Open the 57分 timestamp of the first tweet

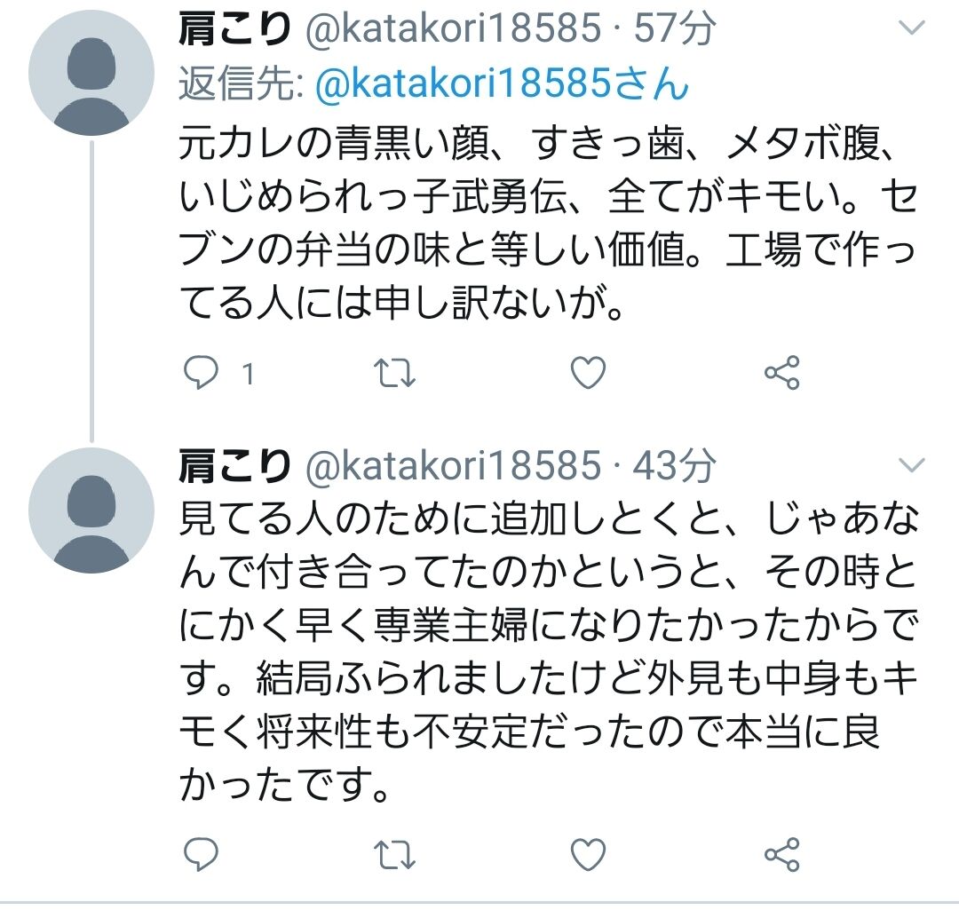click(x=675, y=31)
